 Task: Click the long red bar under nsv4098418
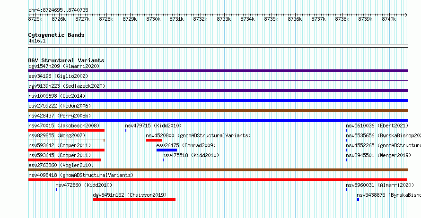[218, 180]
